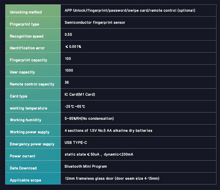
Task: Select "Semiconductor fingerprint sensor" text
Action: point(95,23)
